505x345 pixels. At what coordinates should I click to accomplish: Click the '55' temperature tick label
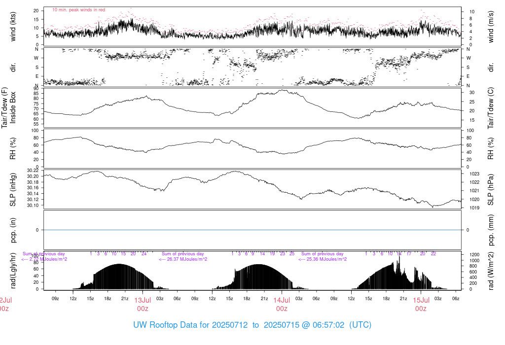click(x=36, y=124)
